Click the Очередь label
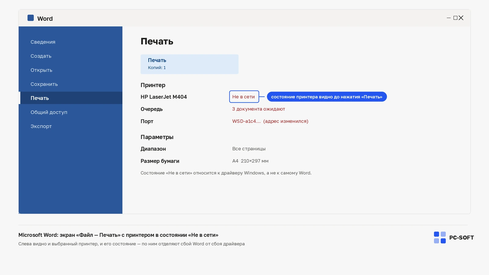Image resolution: width=489 pixels, height=275 pixels. (152, 109)
